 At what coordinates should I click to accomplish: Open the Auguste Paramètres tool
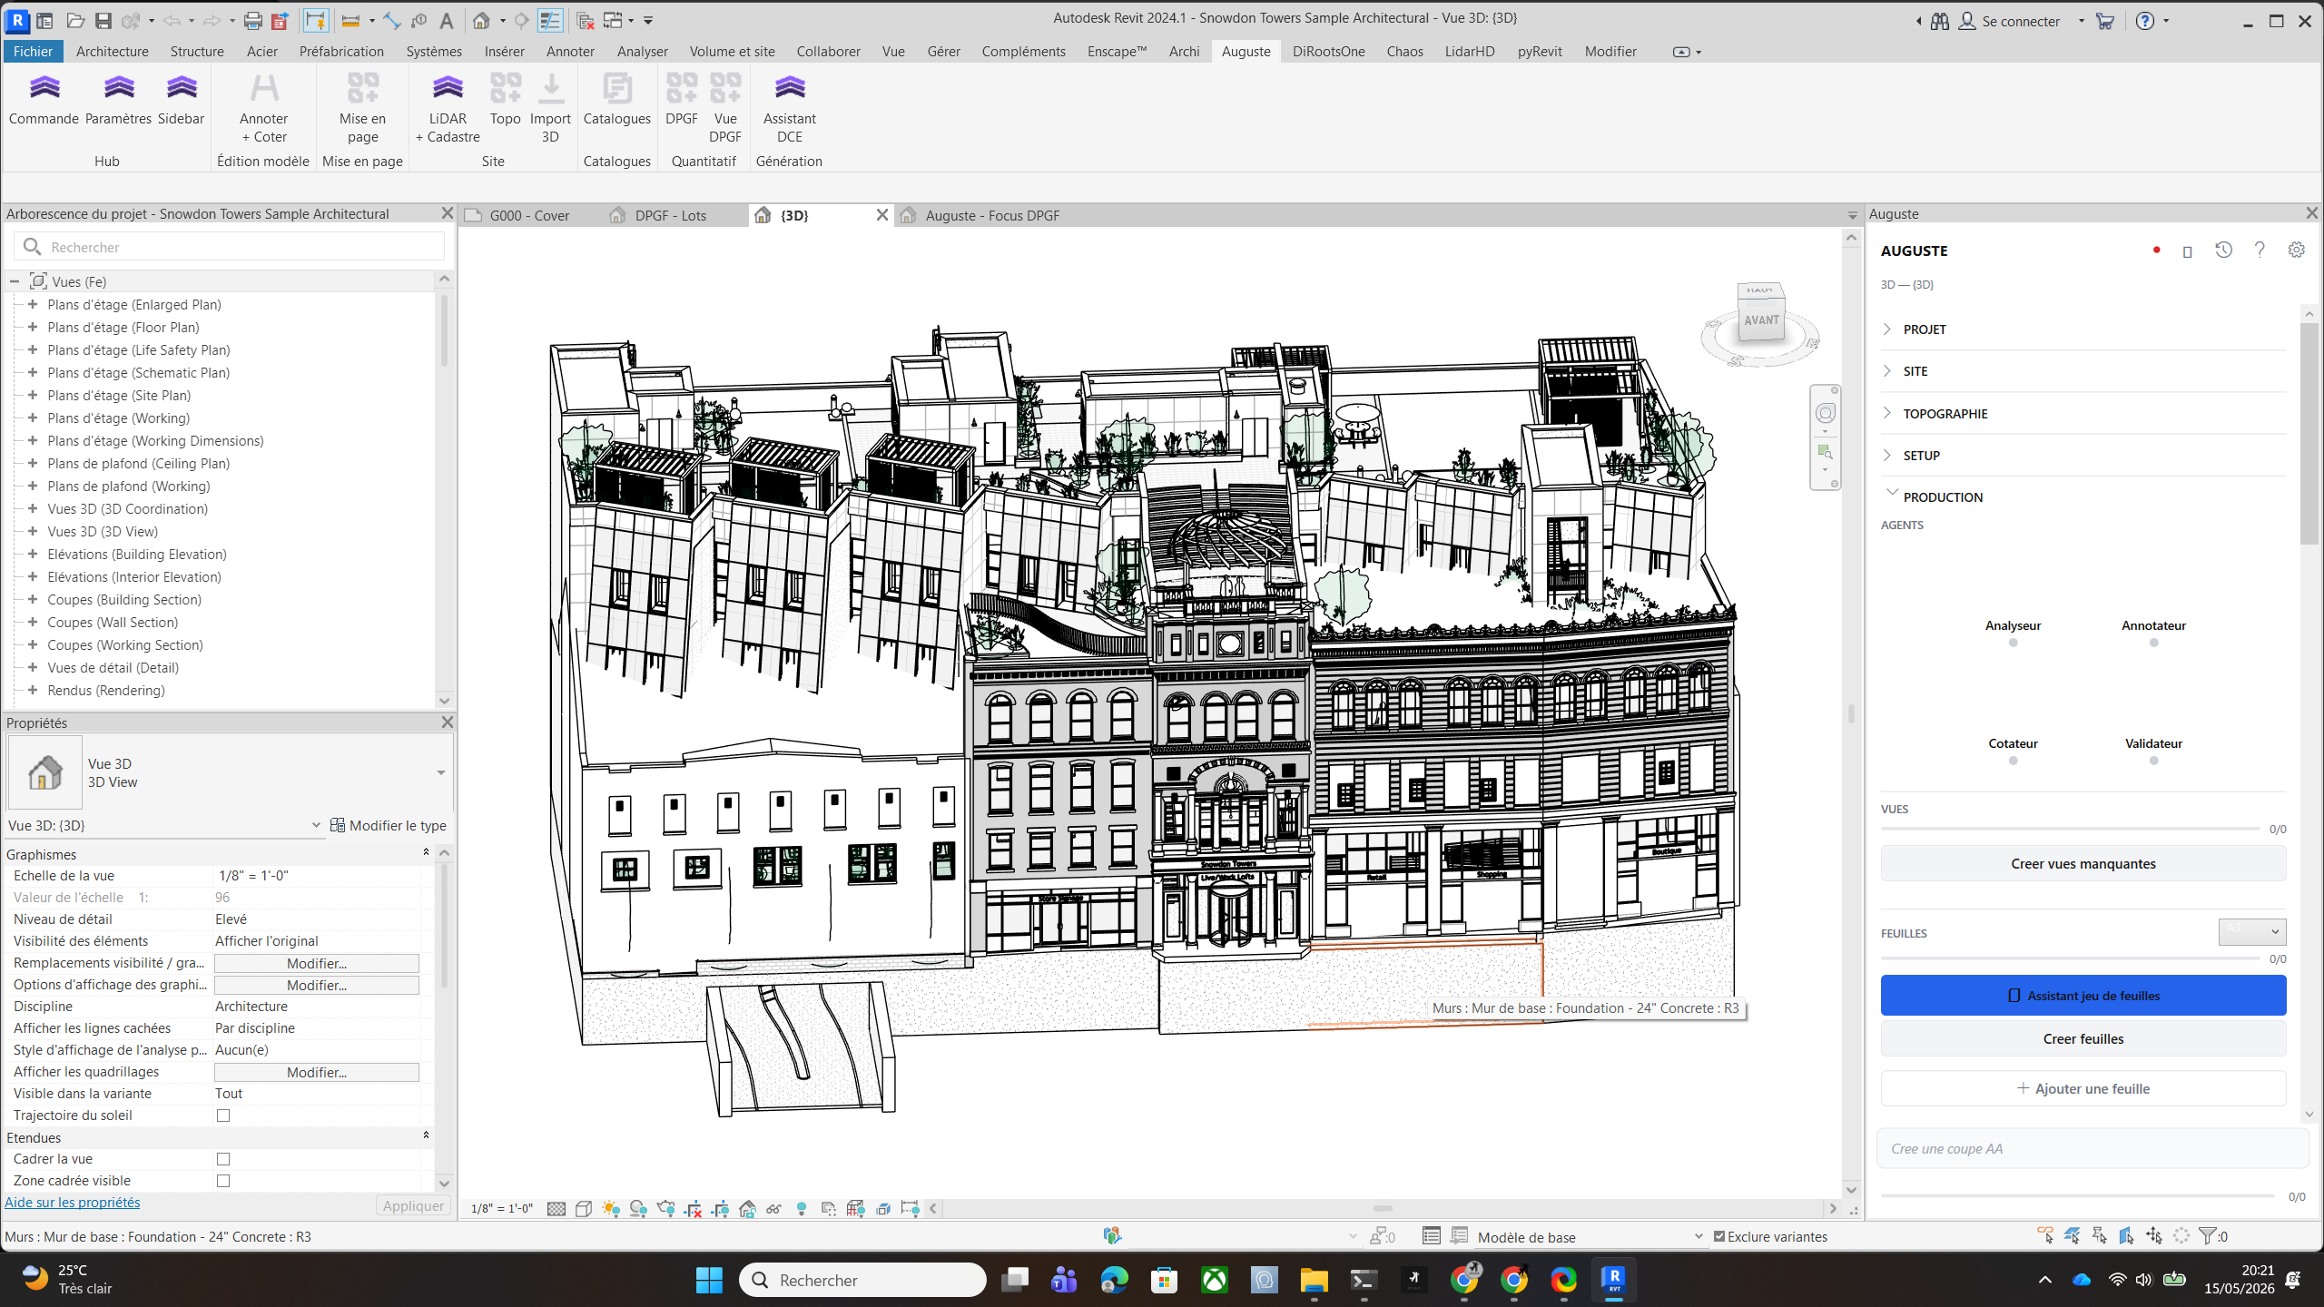[x=118, y=100]
